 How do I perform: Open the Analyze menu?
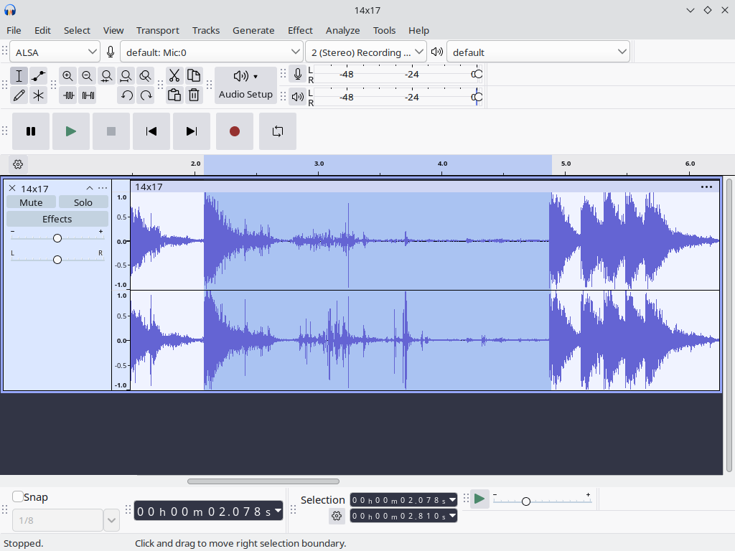(342, 30)
